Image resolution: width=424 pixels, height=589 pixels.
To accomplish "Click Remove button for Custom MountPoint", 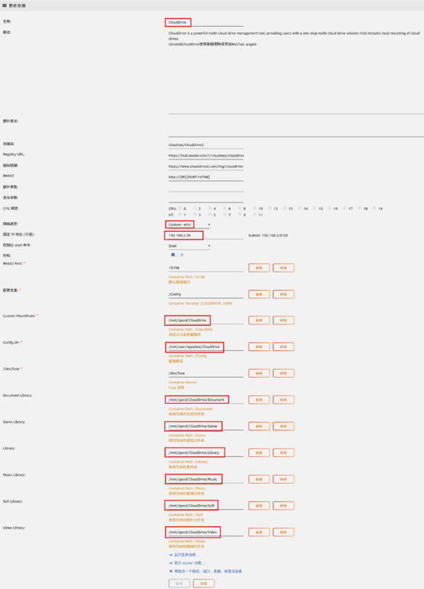I will tap(283, 320).
